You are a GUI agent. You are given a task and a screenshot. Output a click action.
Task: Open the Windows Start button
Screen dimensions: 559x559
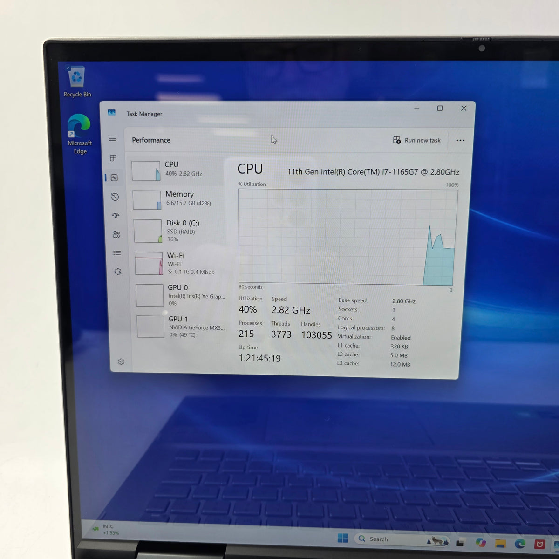pos(343,538)
